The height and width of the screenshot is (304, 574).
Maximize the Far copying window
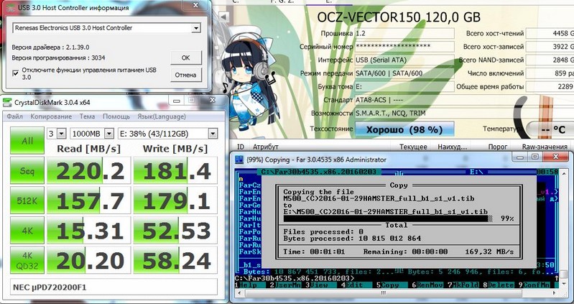(534, 157)
